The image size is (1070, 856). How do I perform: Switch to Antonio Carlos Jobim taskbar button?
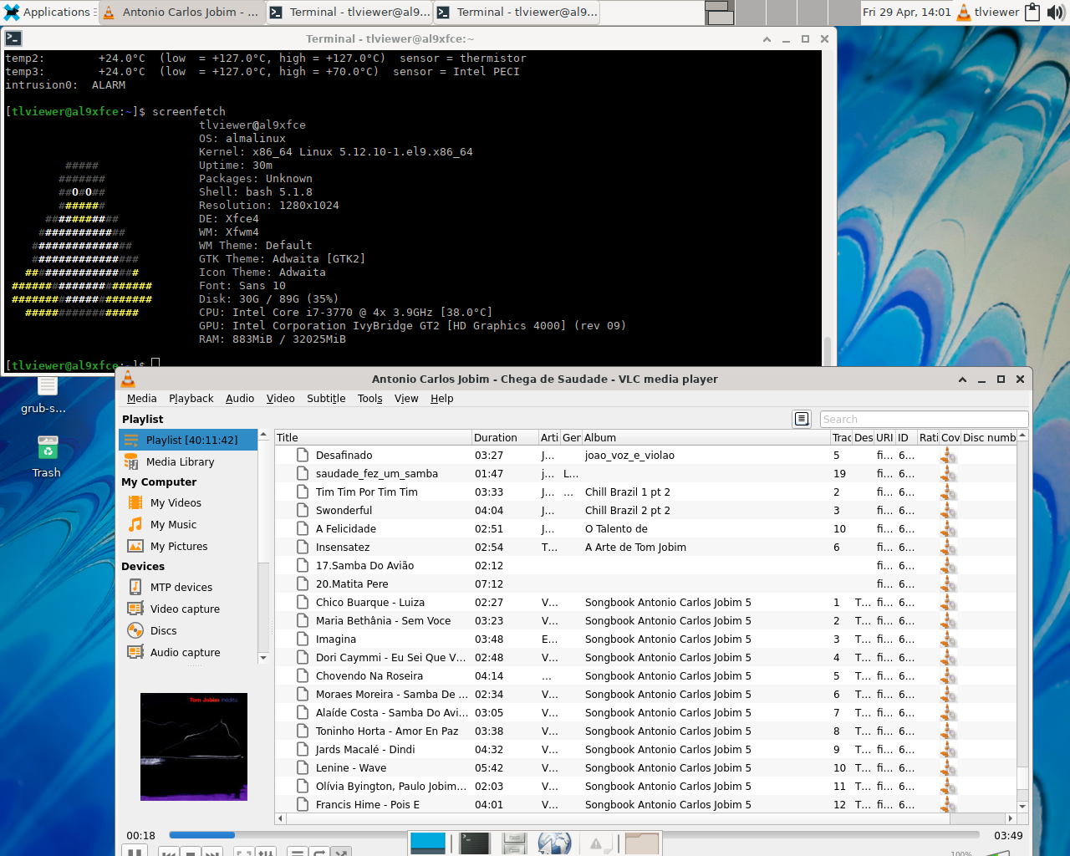pyautogui.click(x=182, y=12)
